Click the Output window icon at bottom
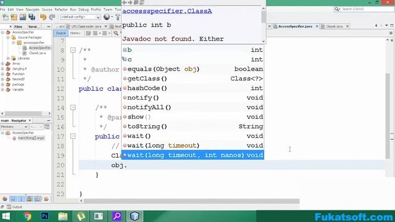Viewport: 395px width, 222px height. pyautogui.click(x=9, y=207)
